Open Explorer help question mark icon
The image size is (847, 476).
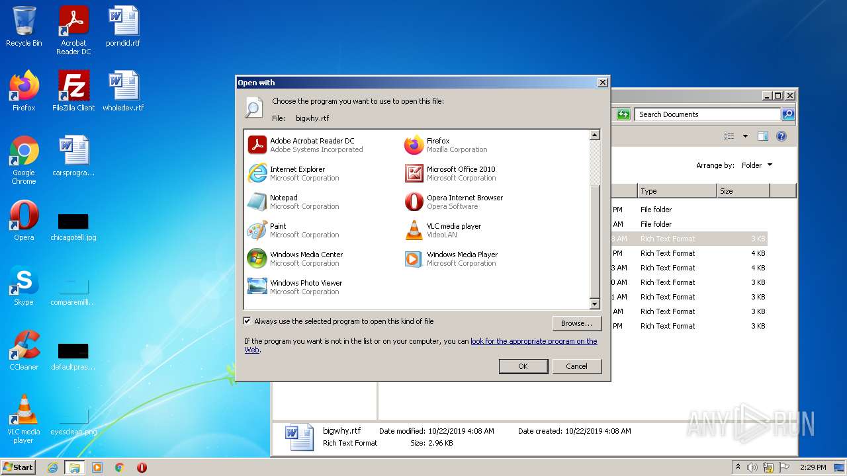(x=781, y=136)
